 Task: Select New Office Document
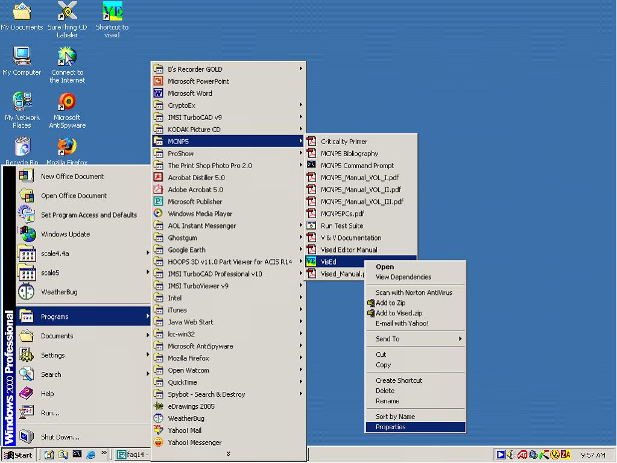pos(83,176)
